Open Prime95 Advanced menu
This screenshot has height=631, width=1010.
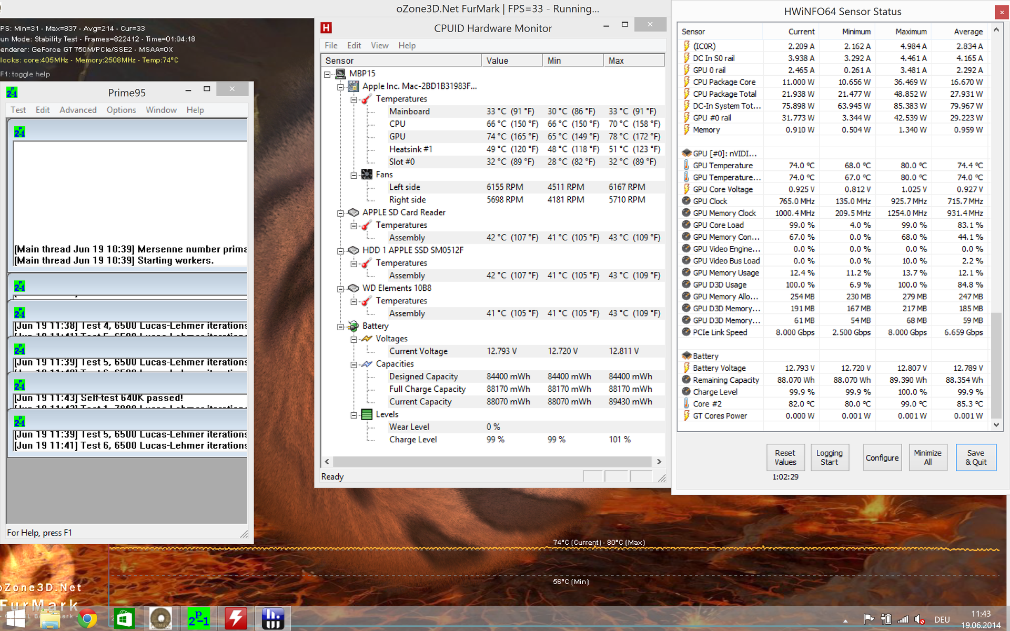point(78,110)
